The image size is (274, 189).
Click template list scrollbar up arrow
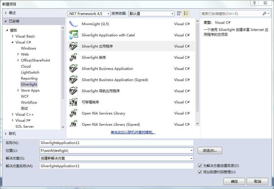tap(198, 21)
